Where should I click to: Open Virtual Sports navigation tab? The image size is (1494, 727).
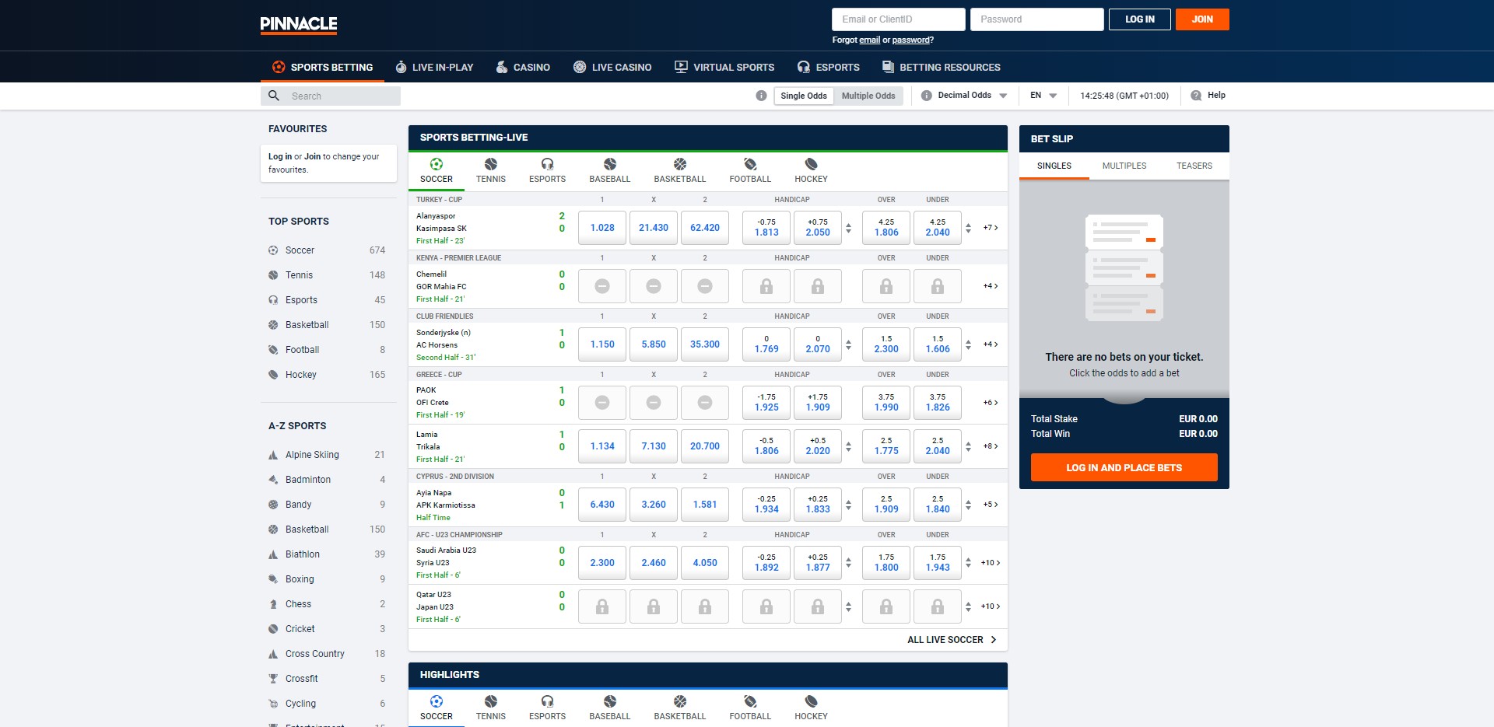point(724,68)
